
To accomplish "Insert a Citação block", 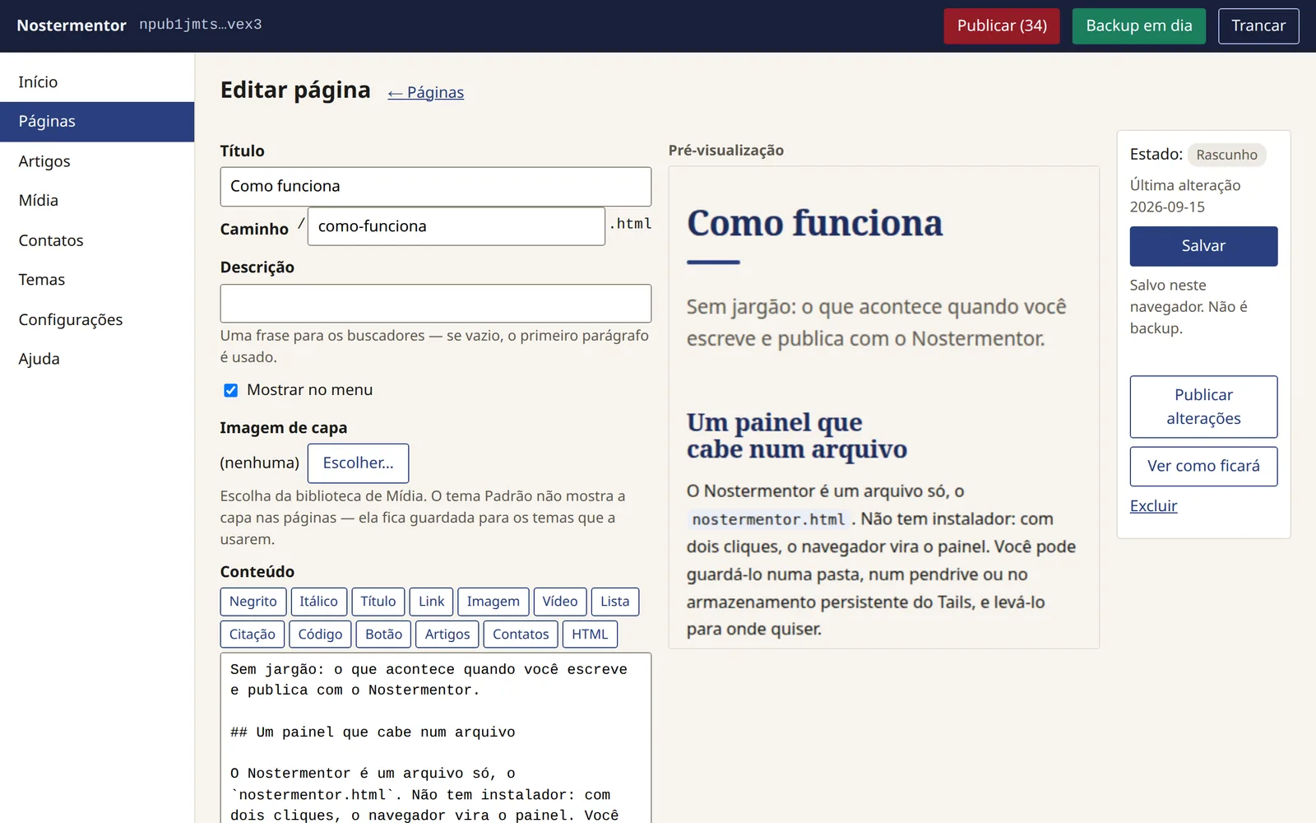I will [x=253, y=635].
